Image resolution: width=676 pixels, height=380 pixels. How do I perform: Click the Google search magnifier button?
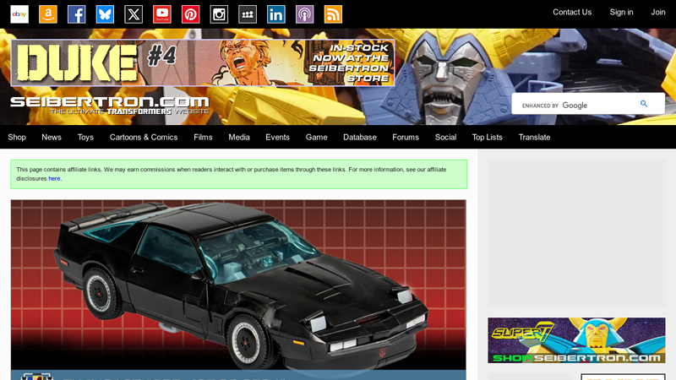pos(644,104)
